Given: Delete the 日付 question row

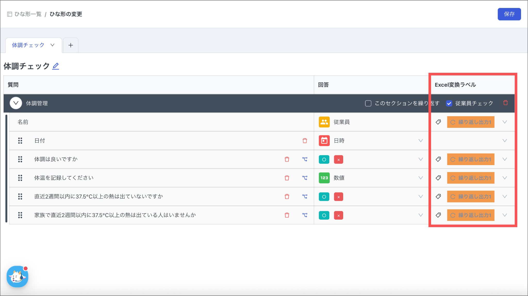Looking at the screenshot, I should tap(305, 141).
